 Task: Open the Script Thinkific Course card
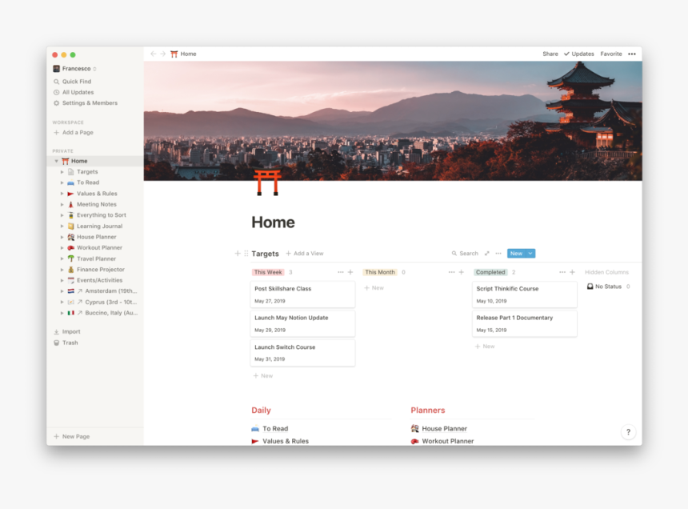(524, 295)
